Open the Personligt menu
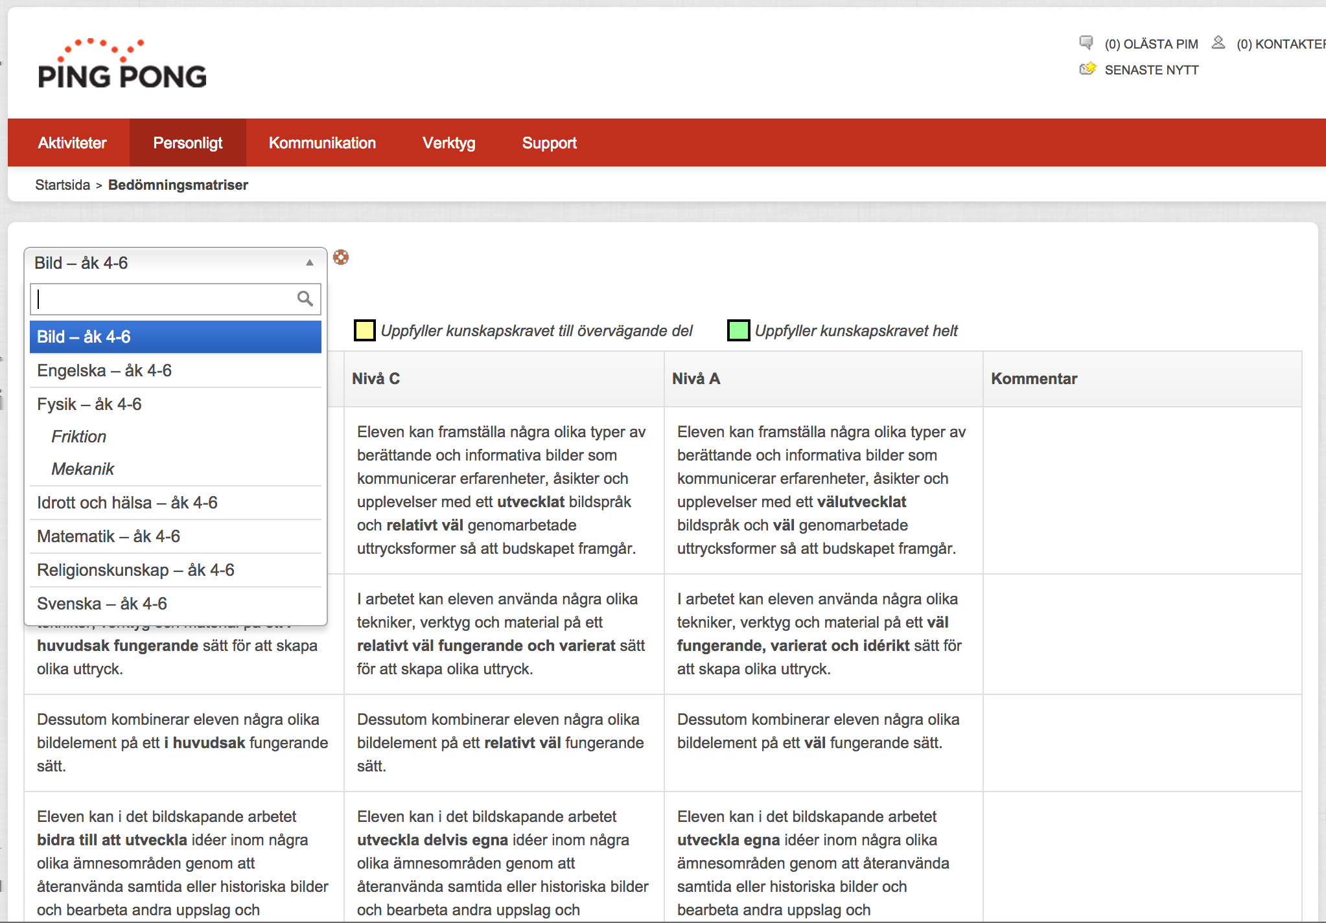Viewport: 1326px width, 923px height. pos(188,142)
